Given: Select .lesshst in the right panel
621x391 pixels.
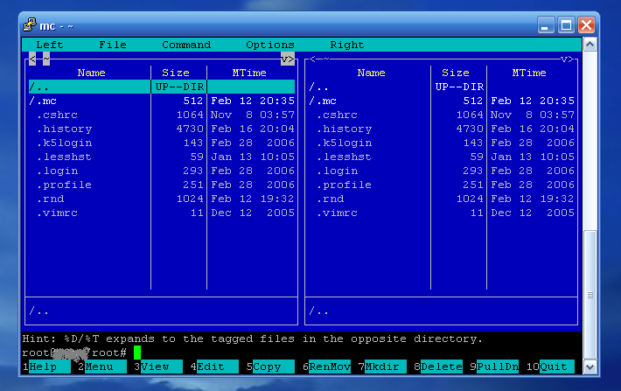Looking at the screenshot, I should [442, 157].
